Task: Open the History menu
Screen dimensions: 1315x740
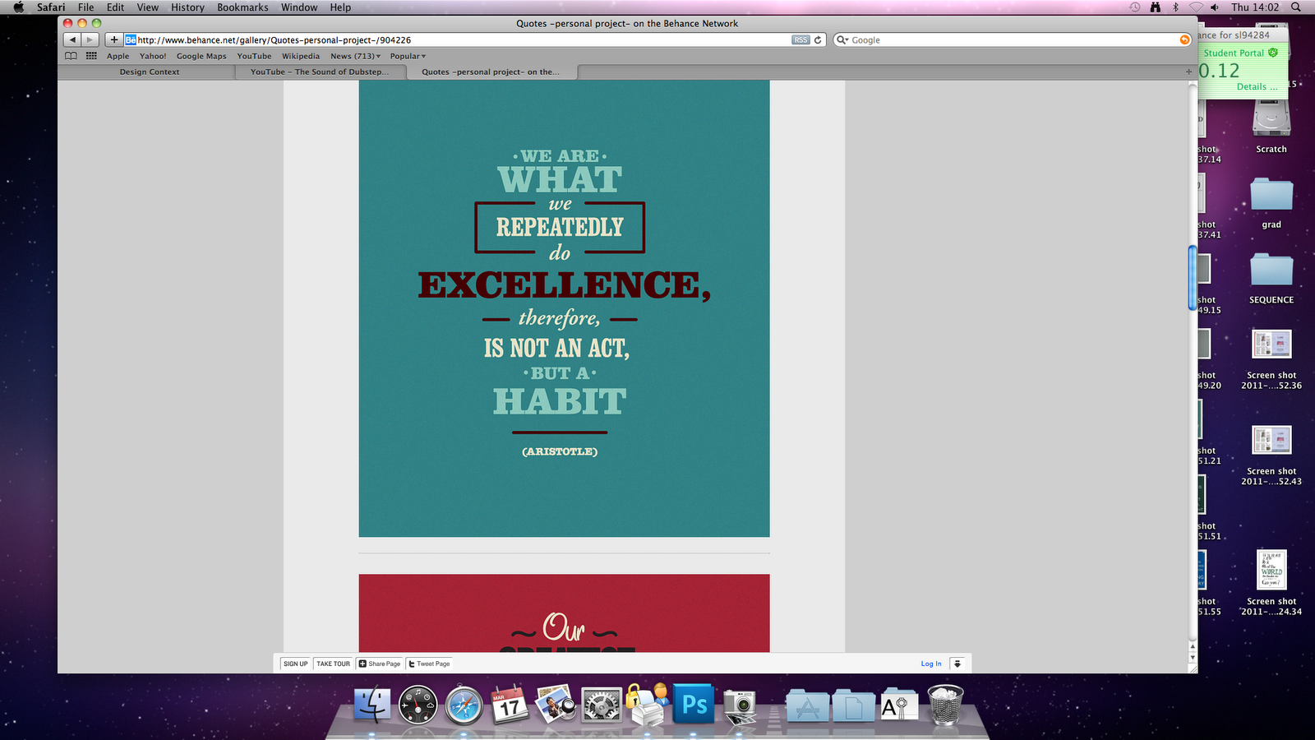Action: pos(187,7)
